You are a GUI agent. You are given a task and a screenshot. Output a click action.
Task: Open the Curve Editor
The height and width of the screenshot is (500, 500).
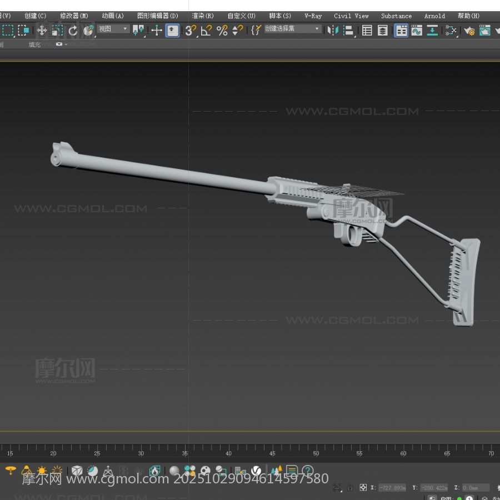pyautogui.click(x=417, y=31)
